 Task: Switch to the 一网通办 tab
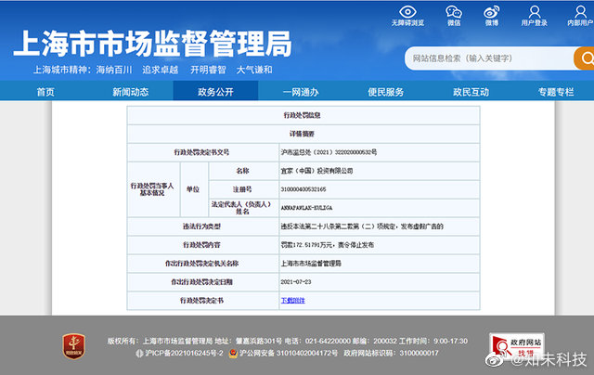pos(300,92)
